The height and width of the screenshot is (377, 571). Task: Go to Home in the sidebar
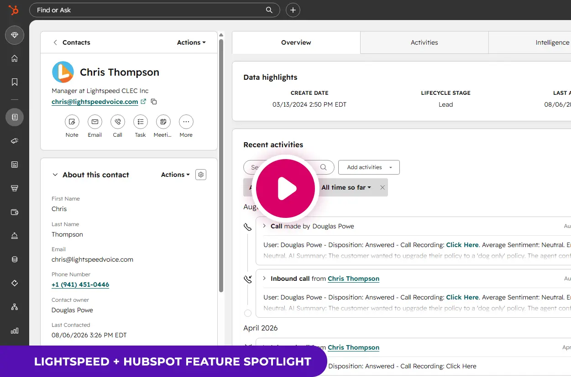15,58
